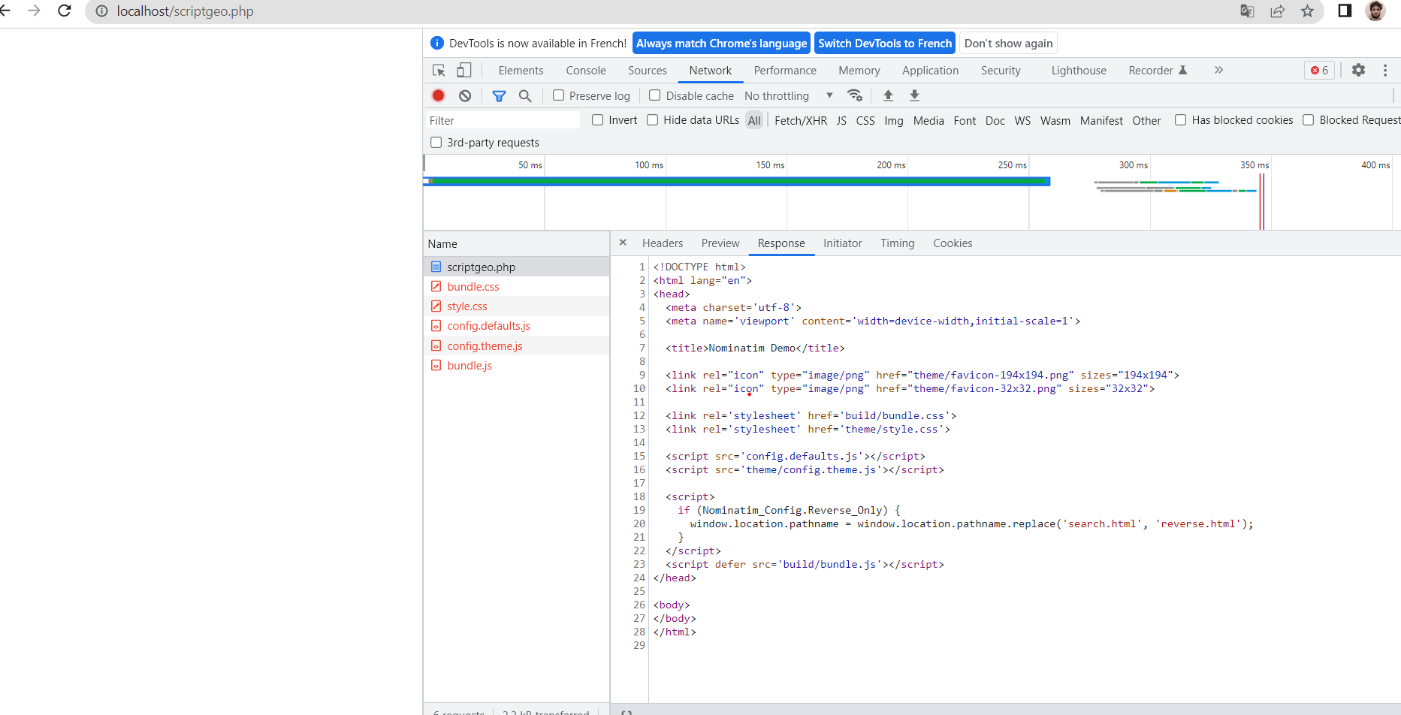
Task: Open the Performance panel
Action: [785, 71]
